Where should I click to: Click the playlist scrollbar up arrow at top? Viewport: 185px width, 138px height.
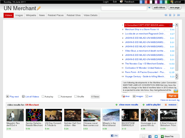point(177,25)
